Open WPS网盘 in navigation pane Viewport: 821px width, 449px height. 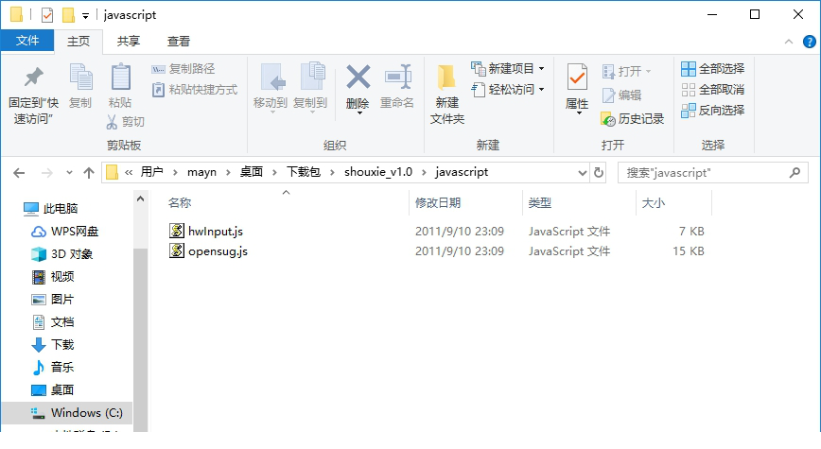tap(65, 232)
